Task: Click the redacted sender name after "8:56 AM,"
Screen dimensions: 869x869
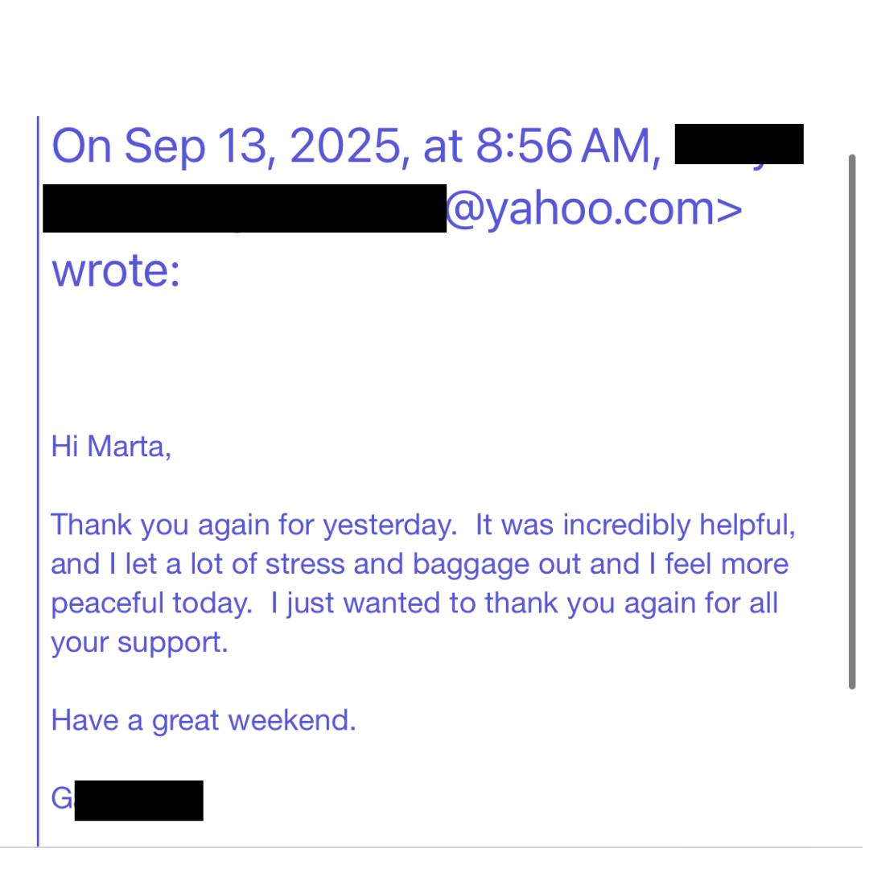Action: [739, 144]
